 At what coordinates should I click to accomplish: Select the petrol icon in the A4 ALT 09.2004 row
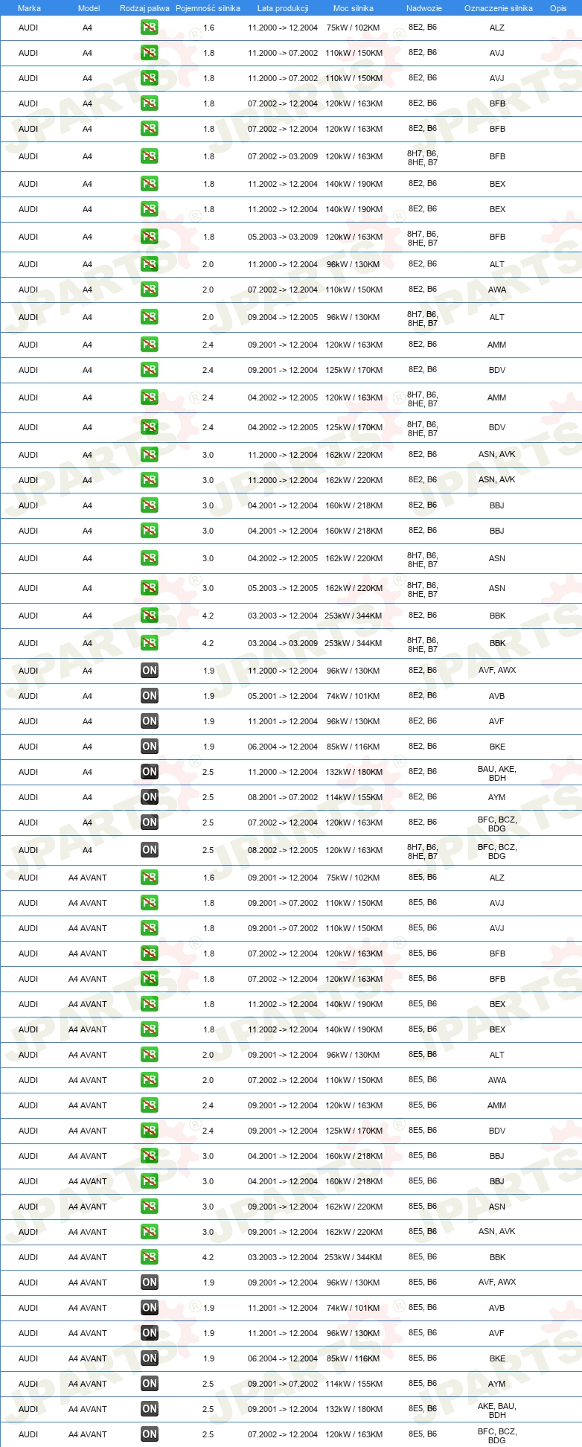[150, 317]
